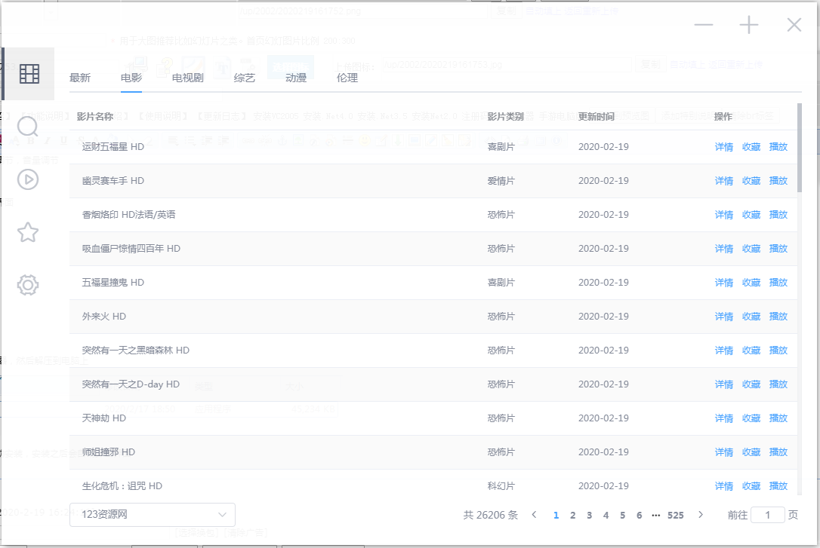The height and width of the screenshot is (548, 820).
Task: Open favorites star icon in sidebar
Action: [x=28, y=232]
